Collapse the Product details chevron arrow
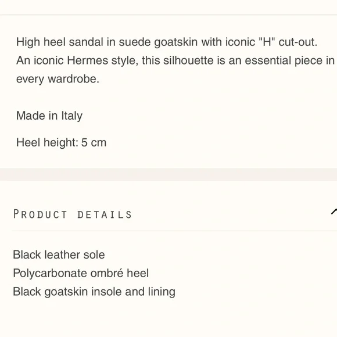Screen dimensions: 337x337 tap(334, 211)
